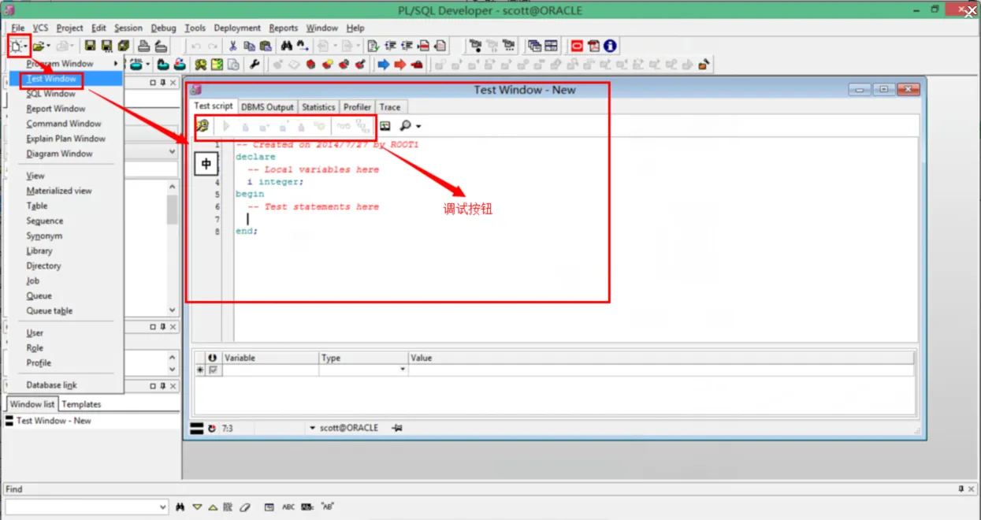Click the Find binoculars icon in main toolbar

pyautogui.click(x=287, y=46)
